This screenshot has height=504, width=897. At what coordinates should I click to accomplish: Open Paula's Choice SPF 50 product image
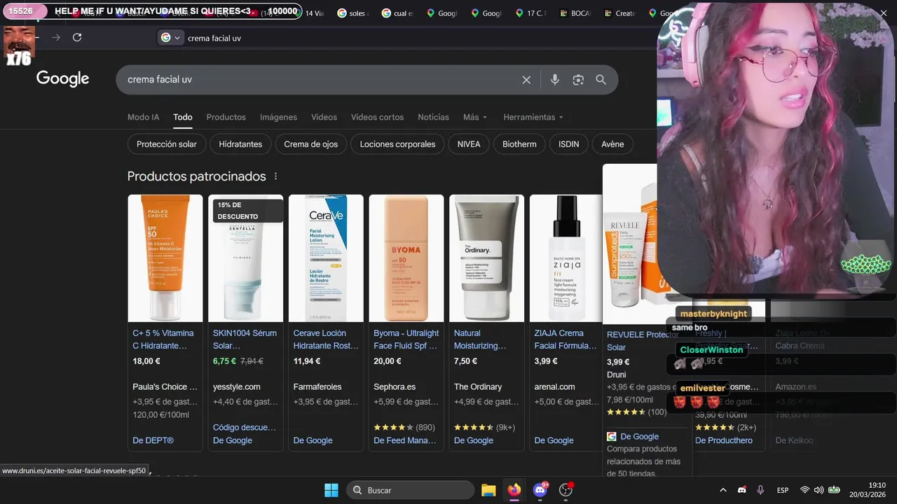point(165,258)
